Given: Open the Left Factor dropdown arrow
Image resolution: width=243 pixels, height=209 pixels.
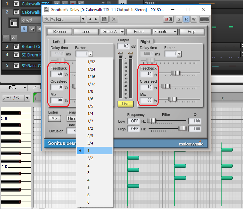Looking at the screenshot, I should pyautogui.click(x=90, y=54).
